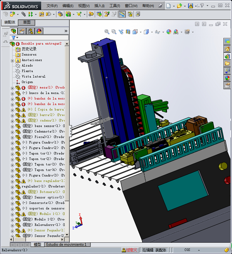Image resolution: width=232 pixels, height=254 pixels.
Task: Click the Edit Component toolbar icon
Action: coord(5,14)
